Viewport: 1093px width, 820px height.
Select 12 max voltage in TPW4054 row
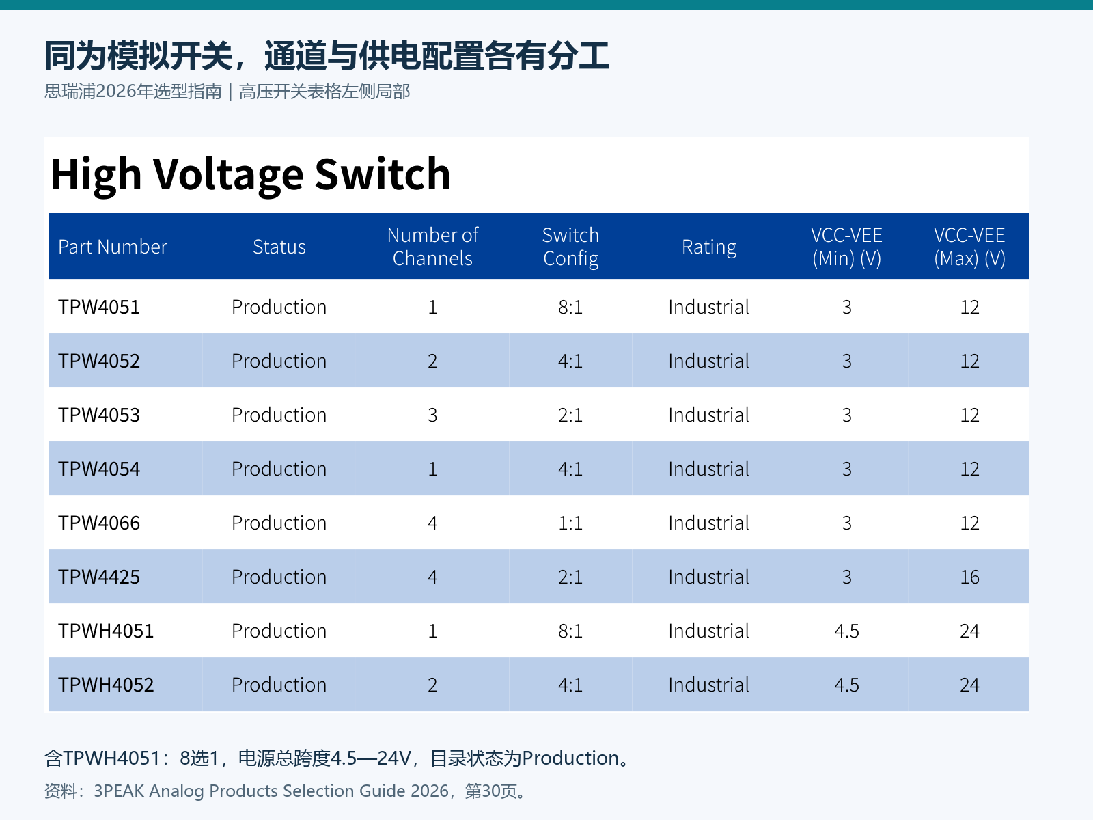click(x=969, y=469)
